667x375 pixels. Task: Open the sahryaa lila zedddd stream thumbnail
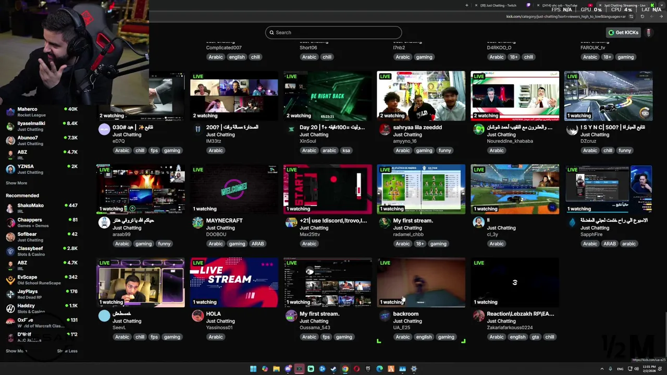click(x=421, y=96)
